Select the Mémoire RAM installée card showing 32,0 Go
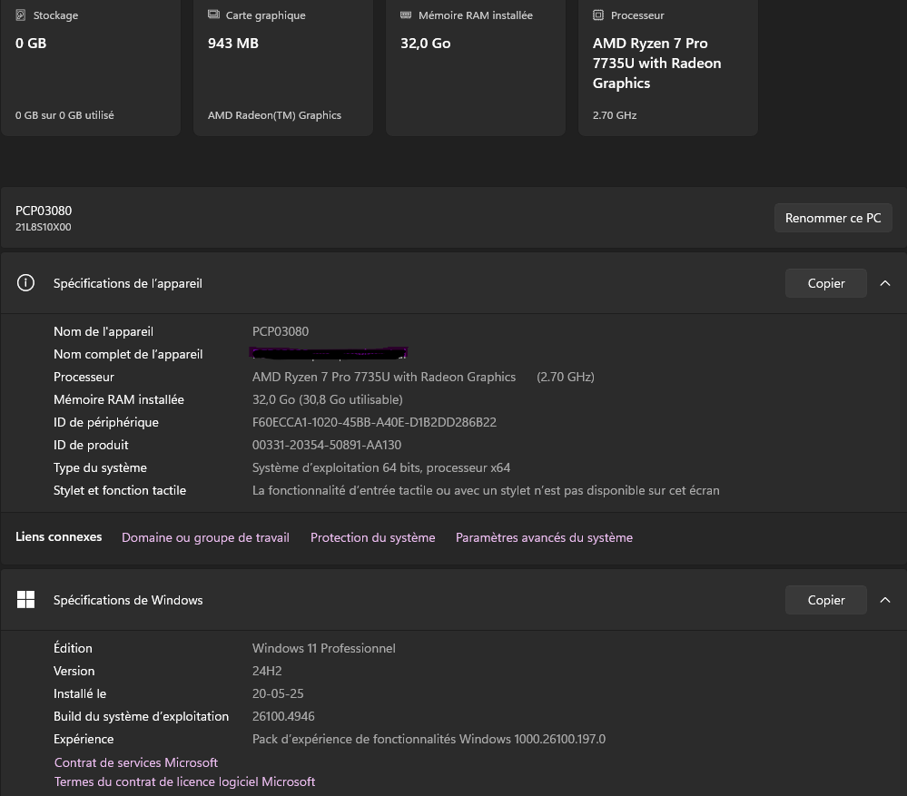The height and width of the screenshot is (796, 907). coord(476,66)
